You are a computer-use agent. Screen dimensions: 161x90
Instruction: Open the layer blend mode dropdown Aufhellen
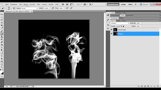pyautogui.click(x=120, y=23)
